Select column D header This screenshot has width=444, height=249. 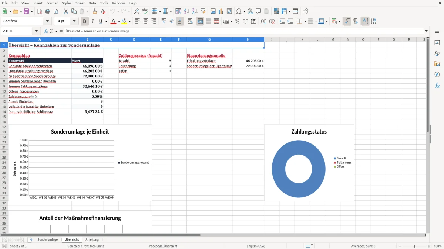coord(134,39)
